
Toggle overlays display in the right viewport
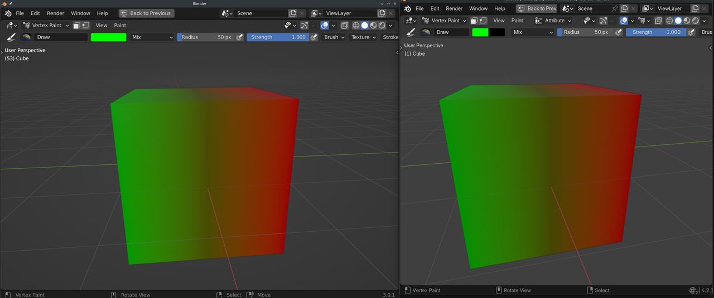[624, 21]
